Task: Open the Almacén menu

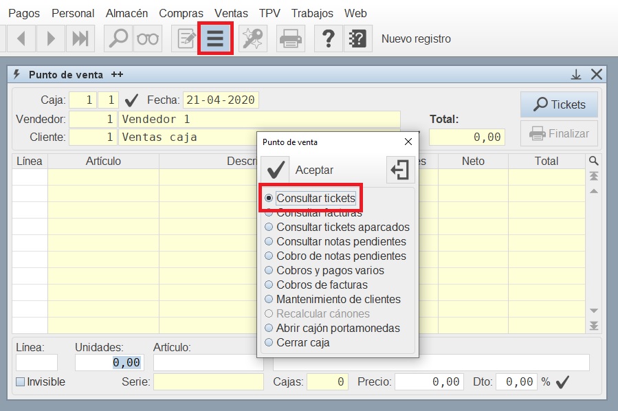Action: pyautogui.click(x=126, y=13)
